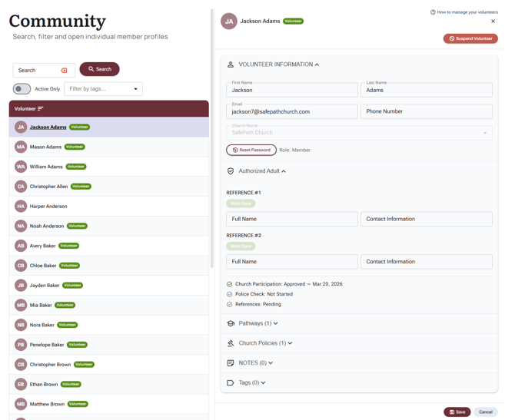Open Nora Baker's profile row
The width and height of the screenshot is (515, 420).
[x=108, y=325]
